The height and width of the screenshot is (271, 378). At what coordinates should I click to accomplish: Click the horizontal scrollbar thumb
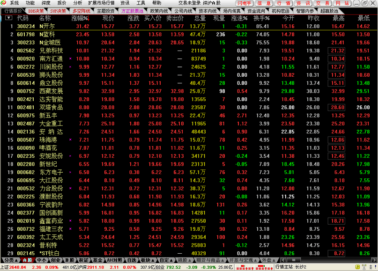pos(294,260)
